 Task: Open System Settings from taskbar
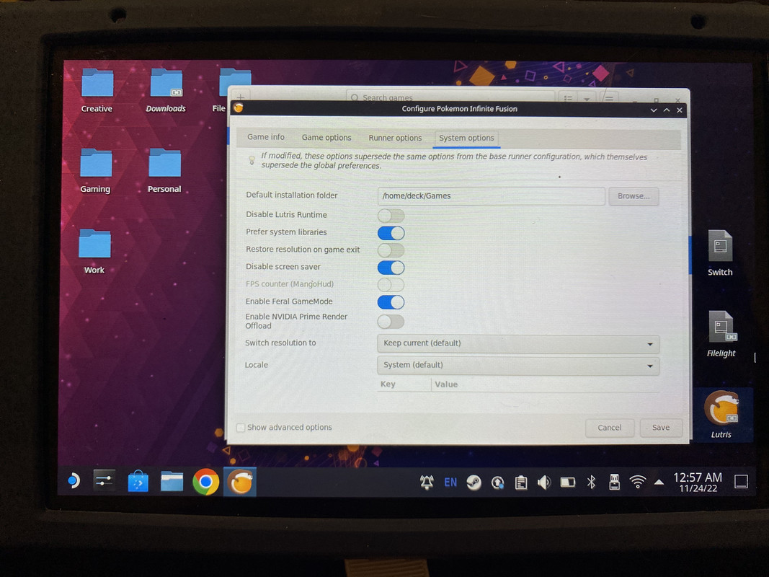pos(104,481)
